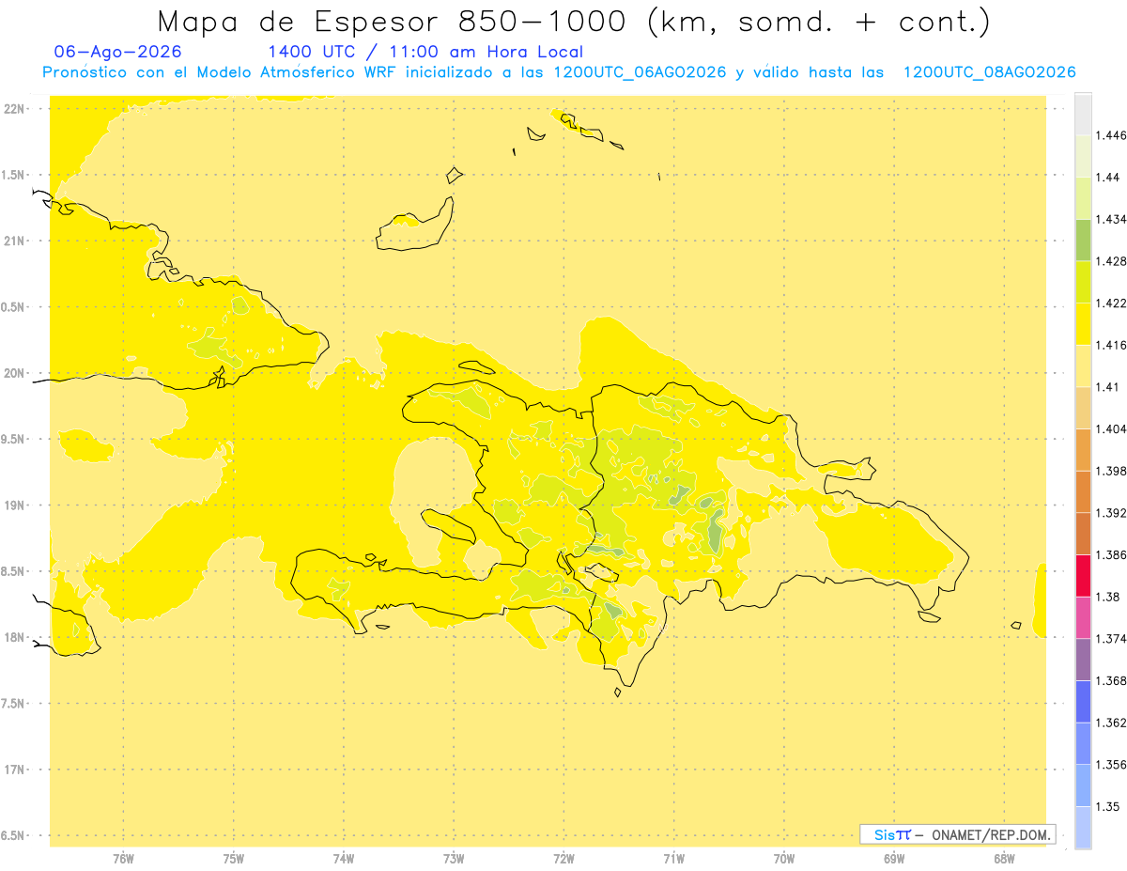Click the '1.5N' latitude label
The image size is (1127, 871).
tap(14, 175)
